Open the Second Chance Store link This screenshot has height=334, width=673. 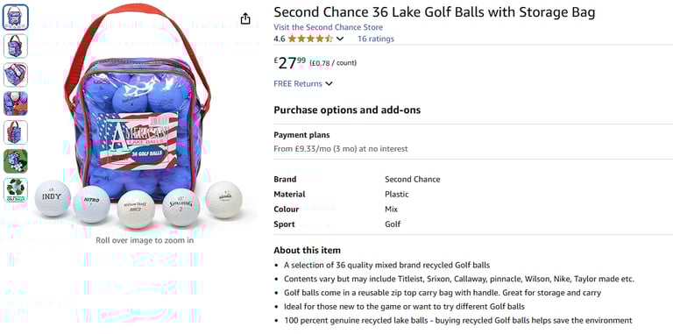(x=328, y=27)
